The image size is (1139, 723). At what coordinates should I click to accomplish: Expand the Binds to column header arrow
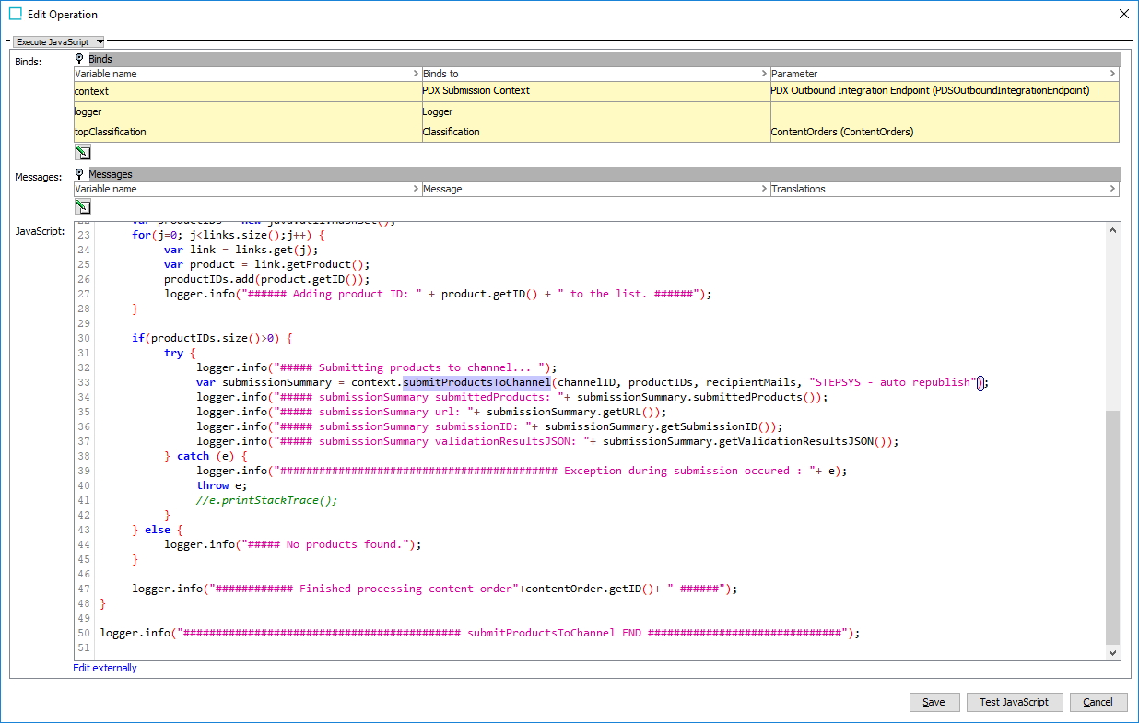tap(764, 74)
